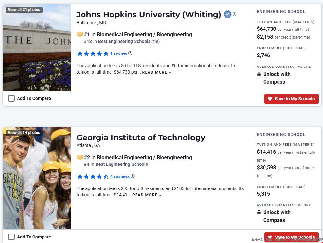Check Add To Compare for Georgia Tech
Screen dimensions: 323x243
11,237
